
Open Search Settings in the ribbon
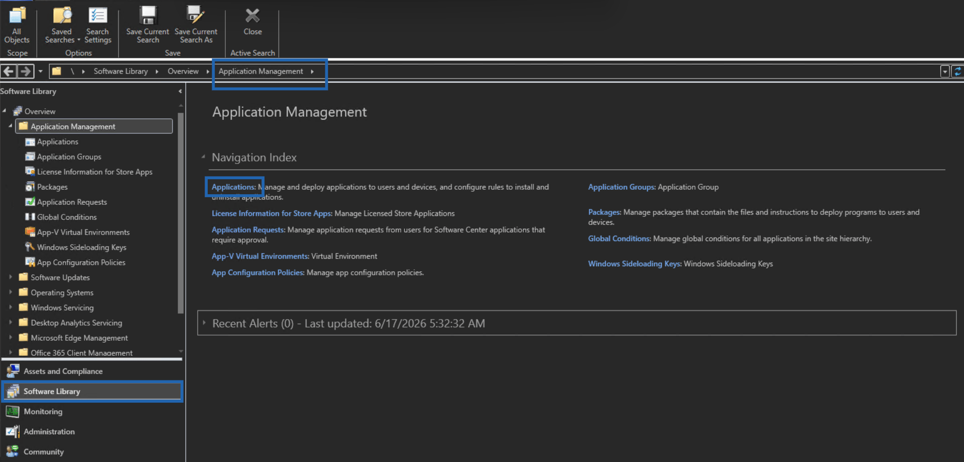[x=98, y=25]
